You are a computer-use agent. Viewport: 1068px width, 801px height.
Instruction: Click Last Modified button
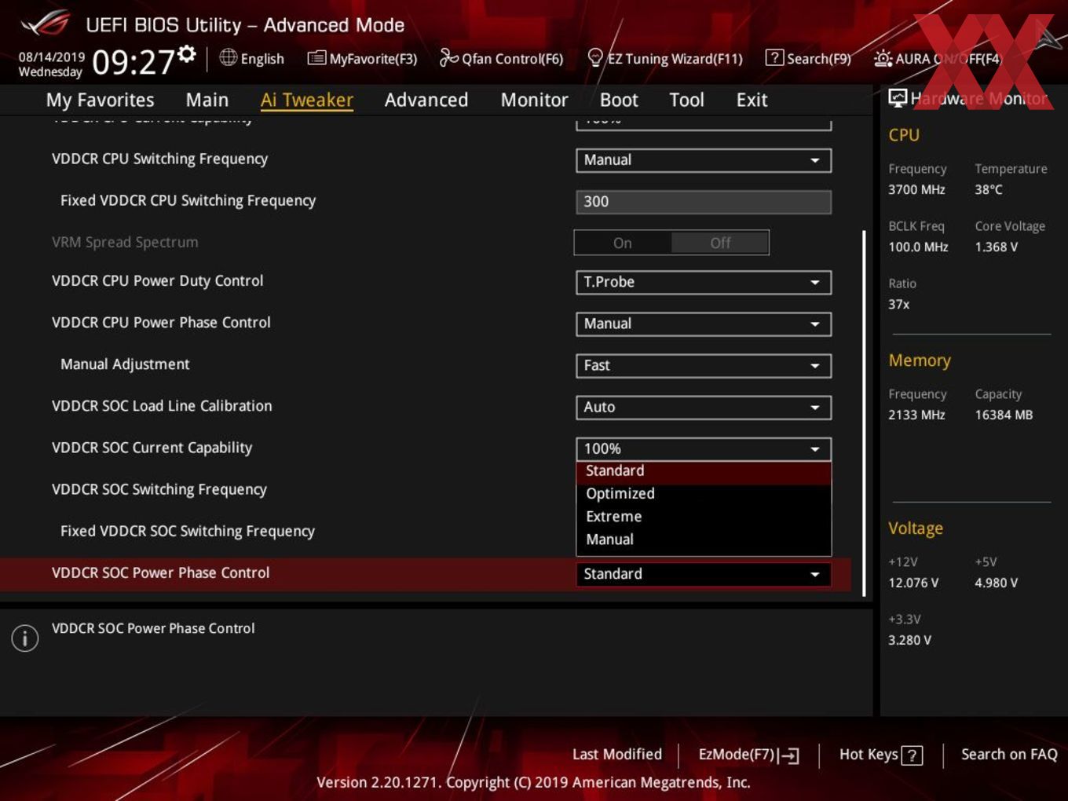617,755
